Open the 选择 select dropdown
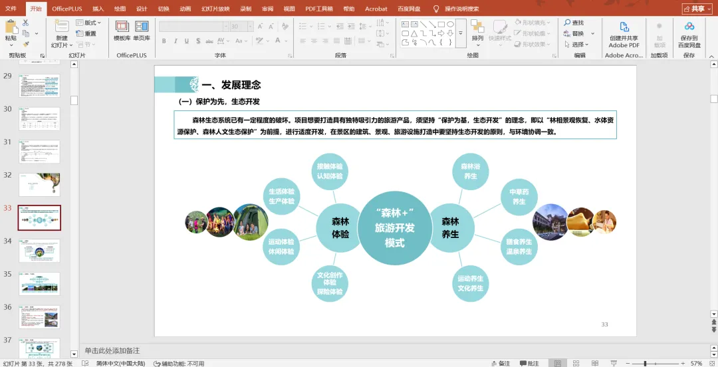The height and width of the screenshot is (367, 718). (x=576, y=45)
